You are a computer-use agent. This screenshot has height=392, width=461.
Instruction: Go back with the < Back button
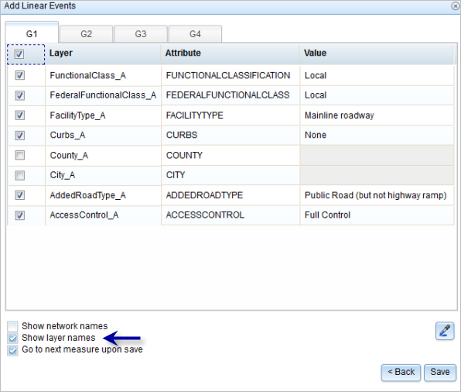tap(401, 373)
